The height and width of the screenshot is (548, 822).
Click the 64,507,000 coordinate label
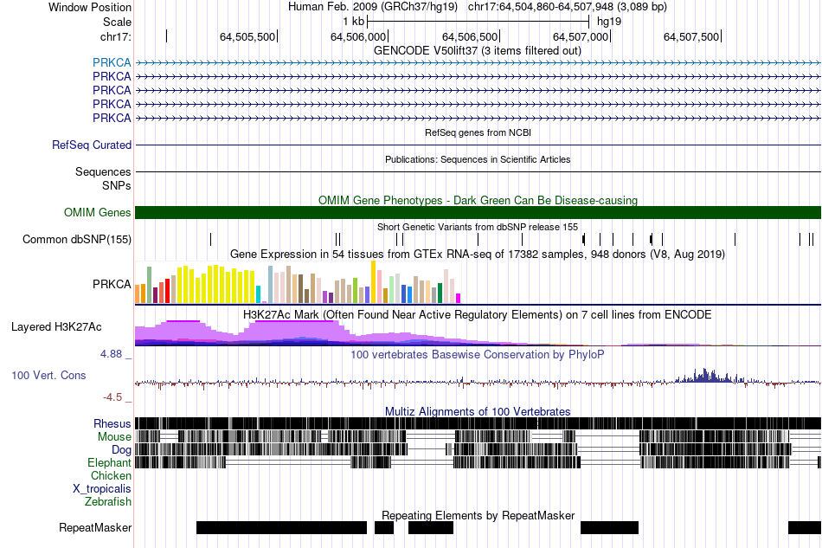pyautogui.click(x=581, y=36)
